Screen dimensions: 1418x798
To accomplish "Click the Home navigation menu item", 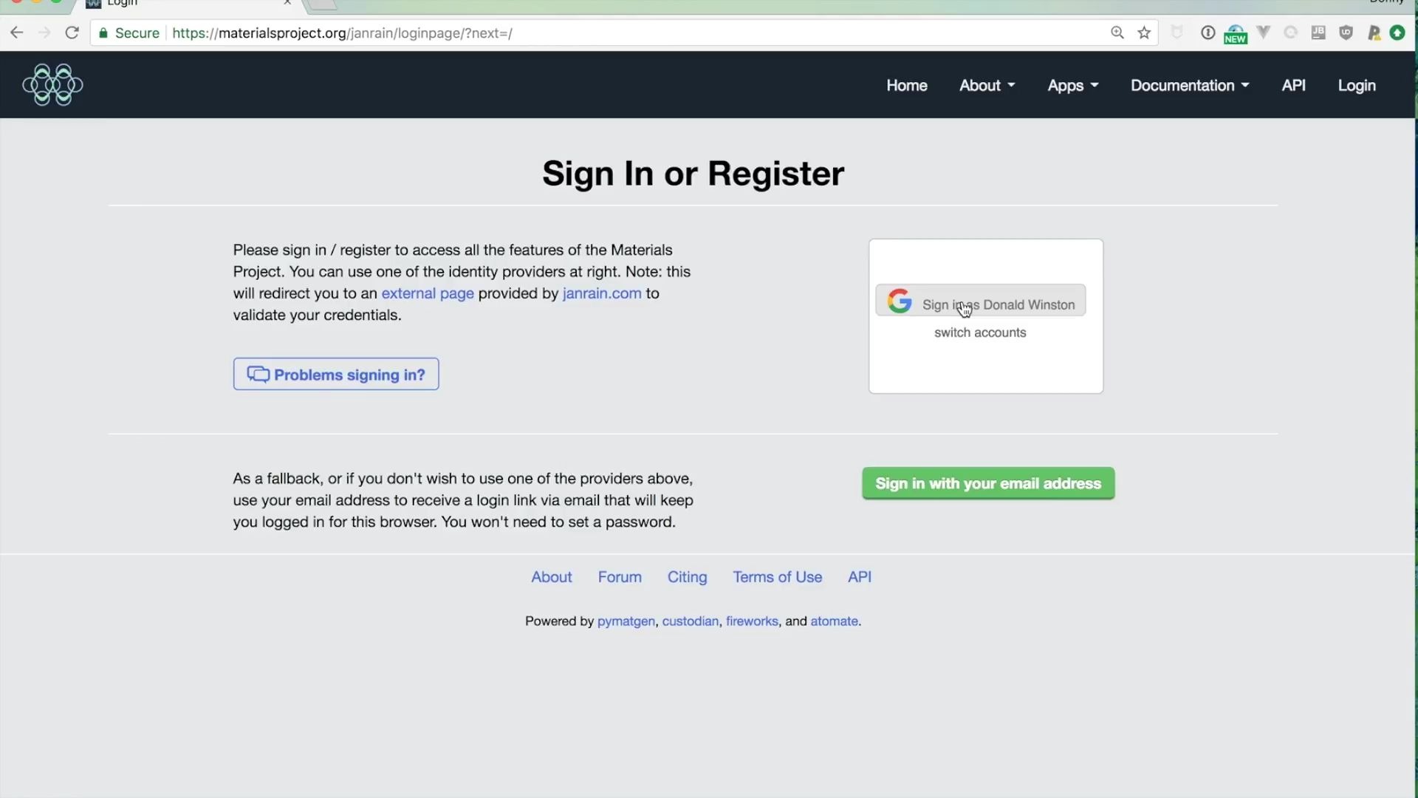I will click(x=907, y=85).
